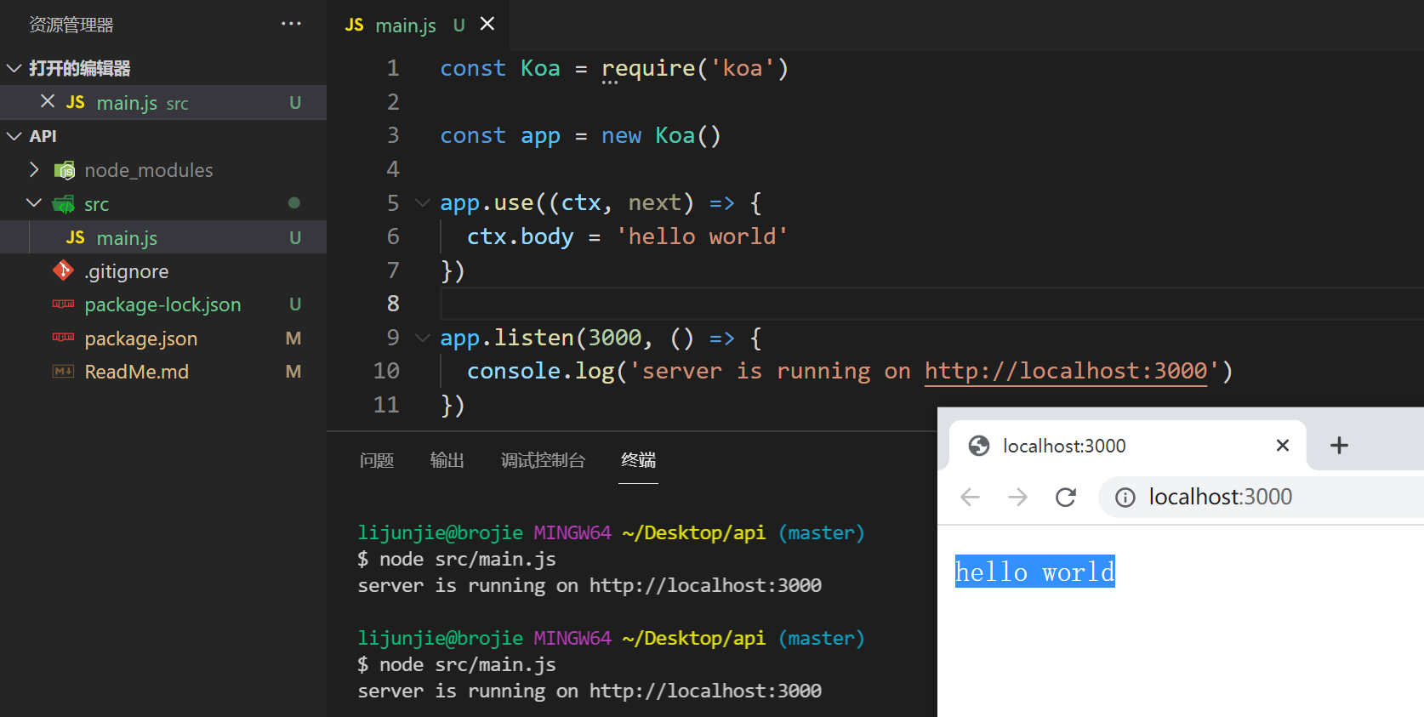Screen dimensions: 1424x717
Task: Switch to the 问题 panel tab
Action: coord(377,460)
